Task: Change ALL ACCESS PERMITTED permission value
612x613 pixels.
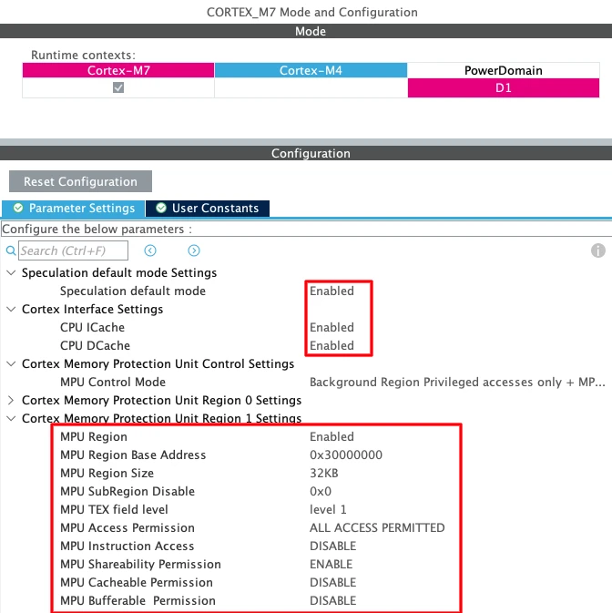Action: point(377,527)
